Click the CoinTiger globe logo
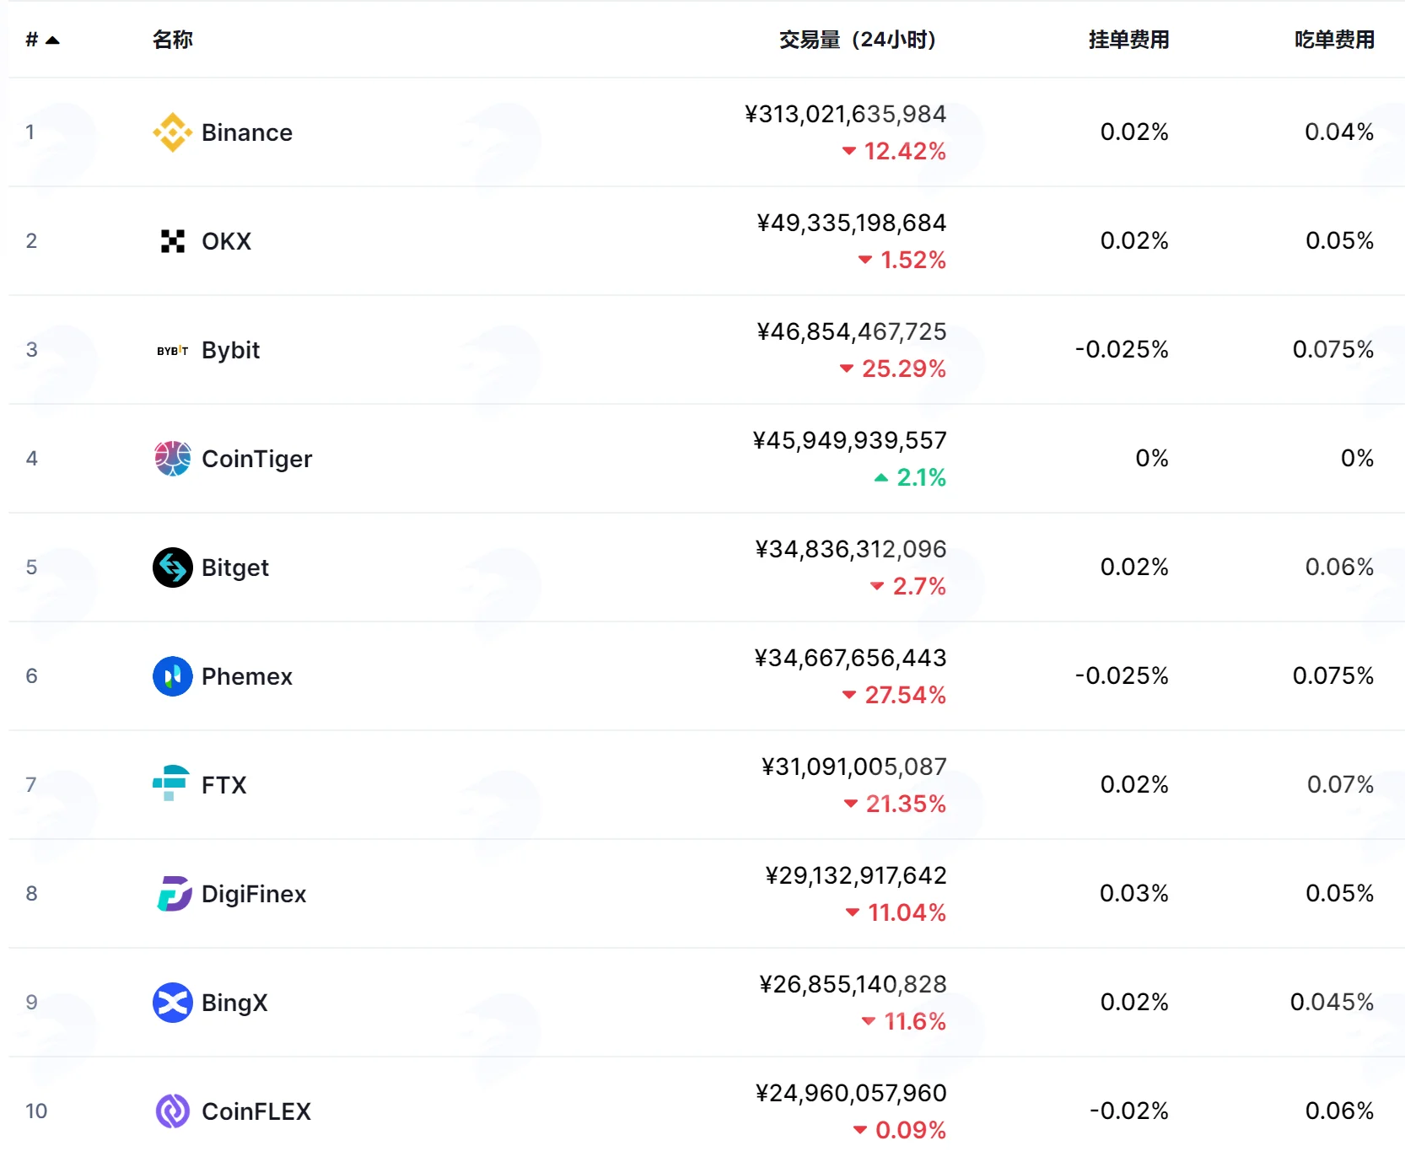 [x=172, y=459]
